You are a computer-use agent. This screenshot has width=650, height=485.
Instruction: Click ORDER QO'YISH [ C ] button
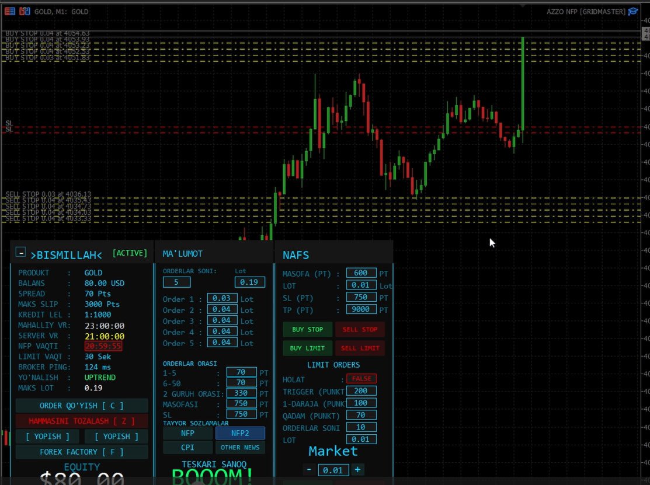coord(82,406)
